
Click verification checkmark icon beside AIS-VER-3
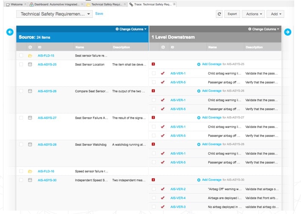(163, 206)
